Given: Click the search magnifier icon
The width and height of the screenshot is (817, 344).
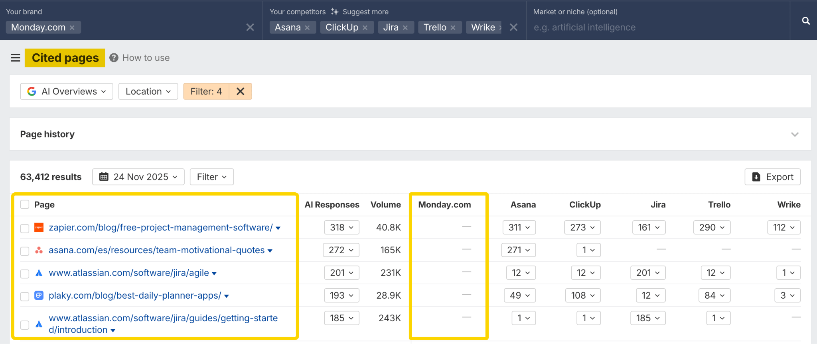Looking at the screenshot, I should [x=806, y=21].
